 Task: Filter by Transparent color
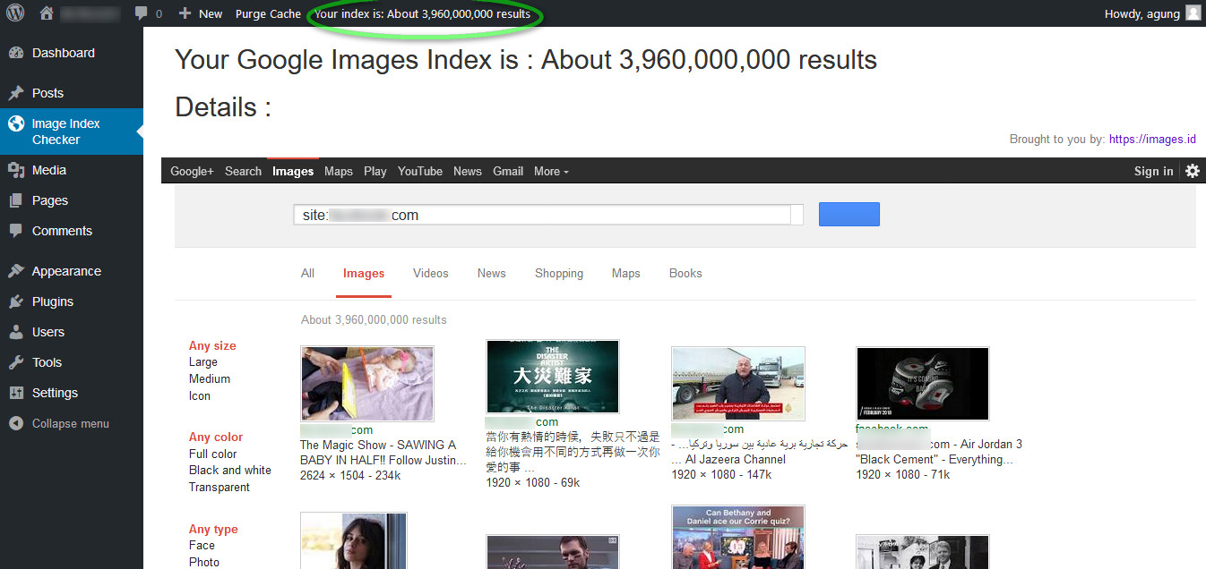pyautogui.click(x=220, y=487)
